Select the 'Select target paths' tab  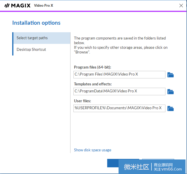[x=42, y=38]
